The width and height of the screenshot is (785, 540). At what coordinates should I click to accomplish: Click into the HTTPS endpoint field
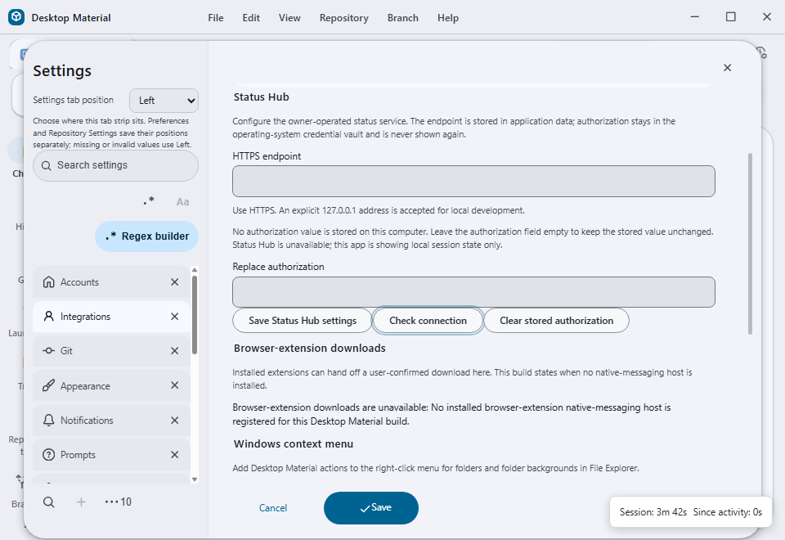click(x=473, y=182)
